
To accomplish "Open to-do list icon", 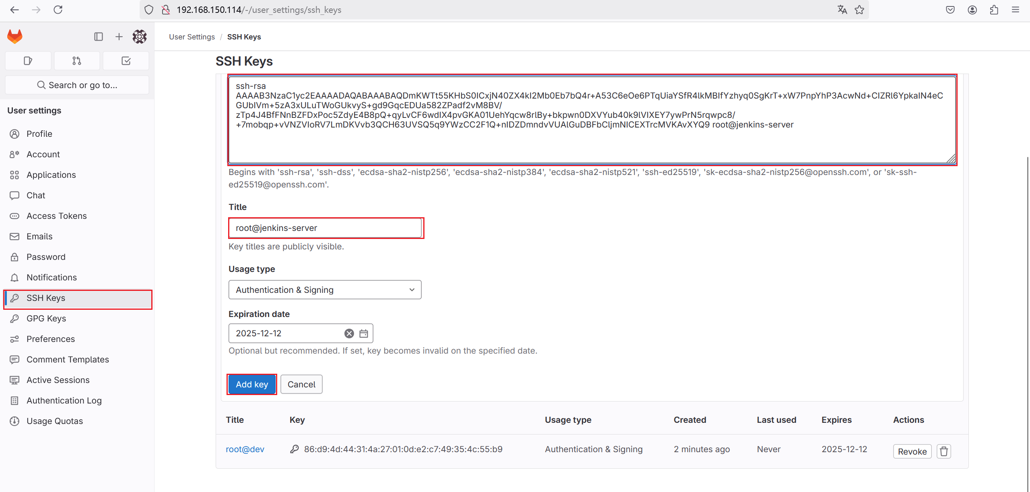I will 126,61.
